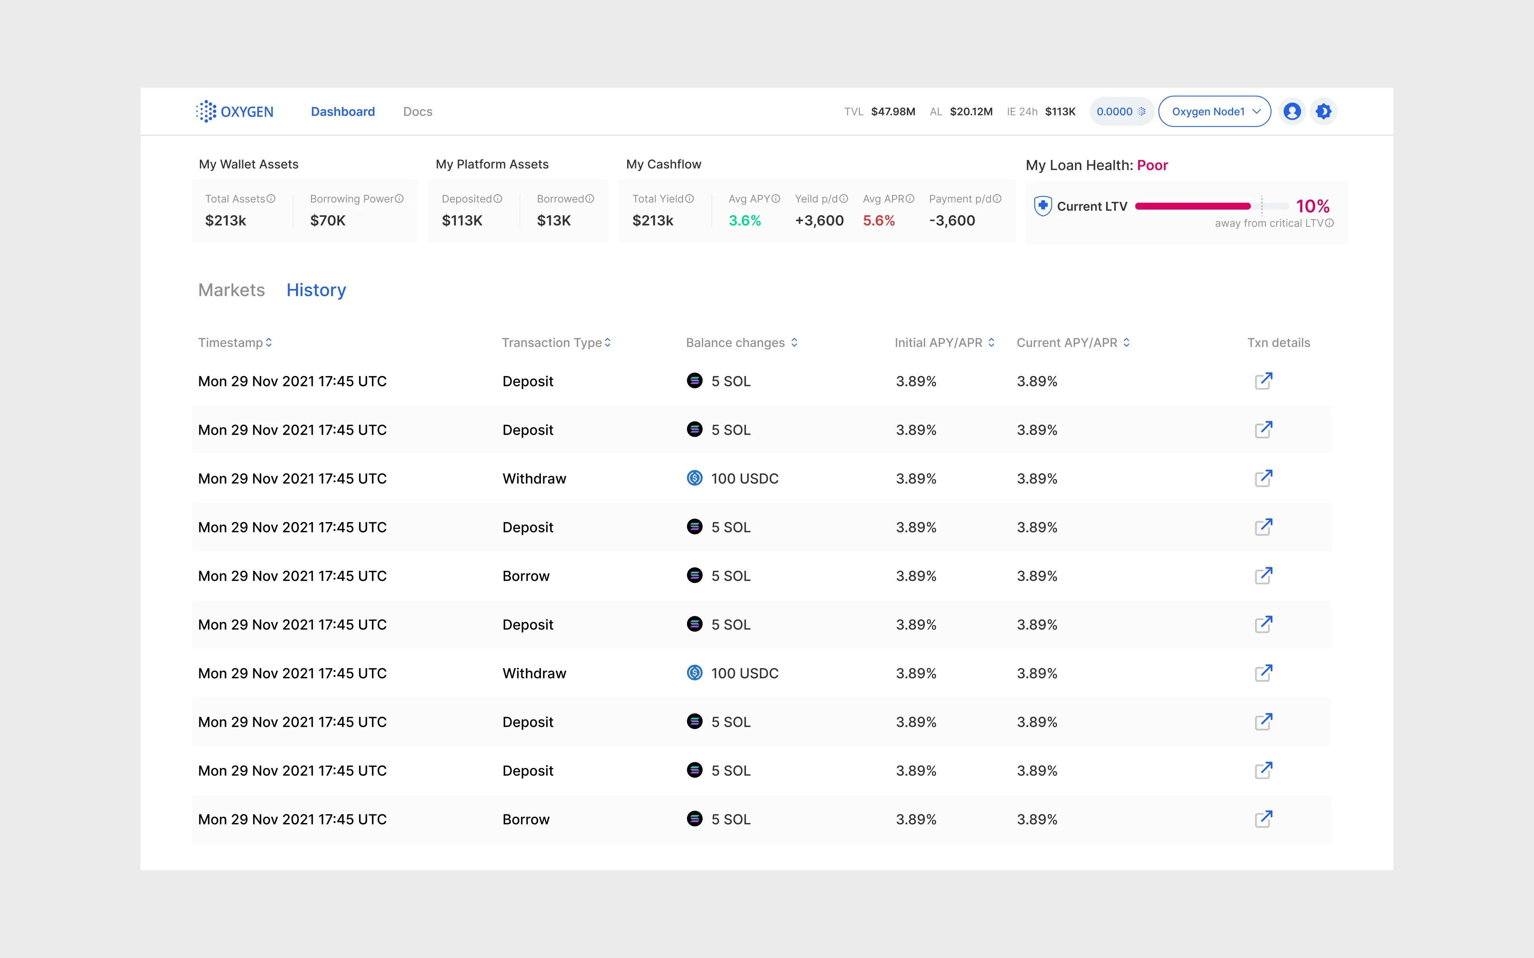Open txn details for first Withdraw row
1534x958 pixels.
[1263, 478]
